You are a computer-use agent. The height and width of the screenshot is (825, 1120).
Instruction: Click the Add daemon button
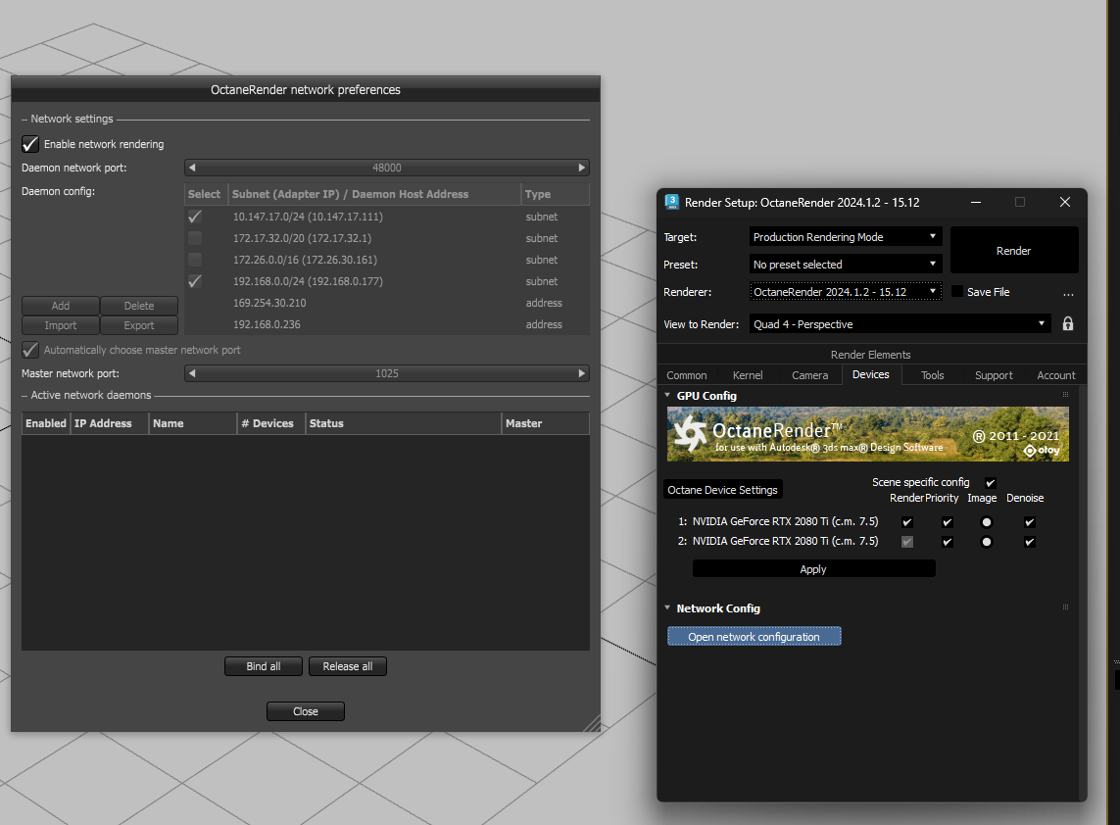click(x=61, y=306)
